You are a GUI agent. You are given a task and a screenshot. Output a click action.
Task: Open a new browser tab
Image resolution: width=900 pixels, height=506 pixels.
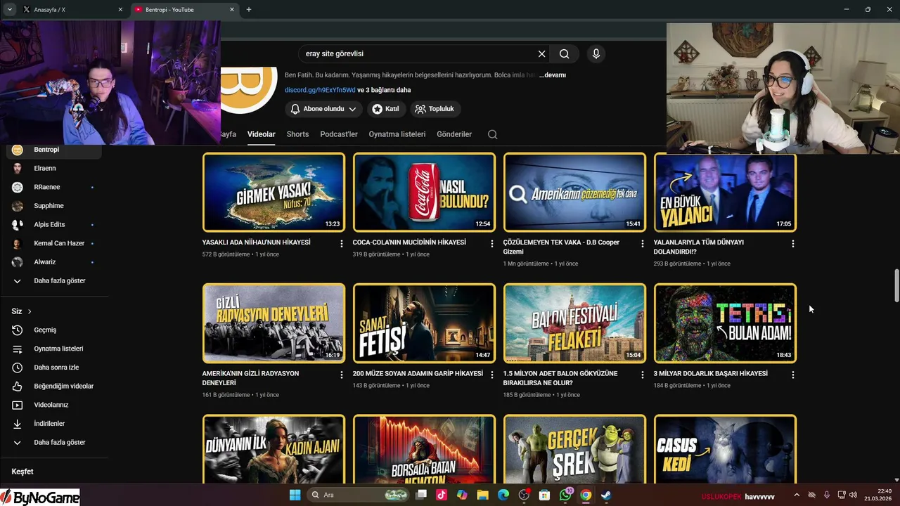click(249, 10)
